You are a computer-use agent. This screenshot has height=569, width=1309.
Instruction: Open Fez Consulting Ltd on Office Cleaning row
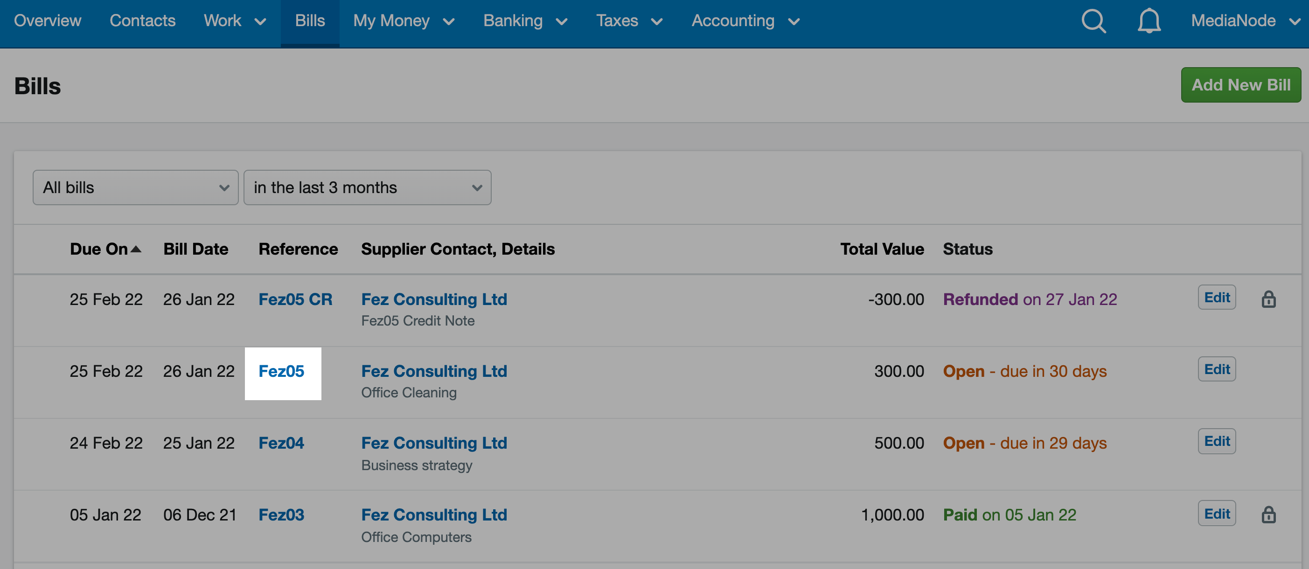click(x=434, y=371)
